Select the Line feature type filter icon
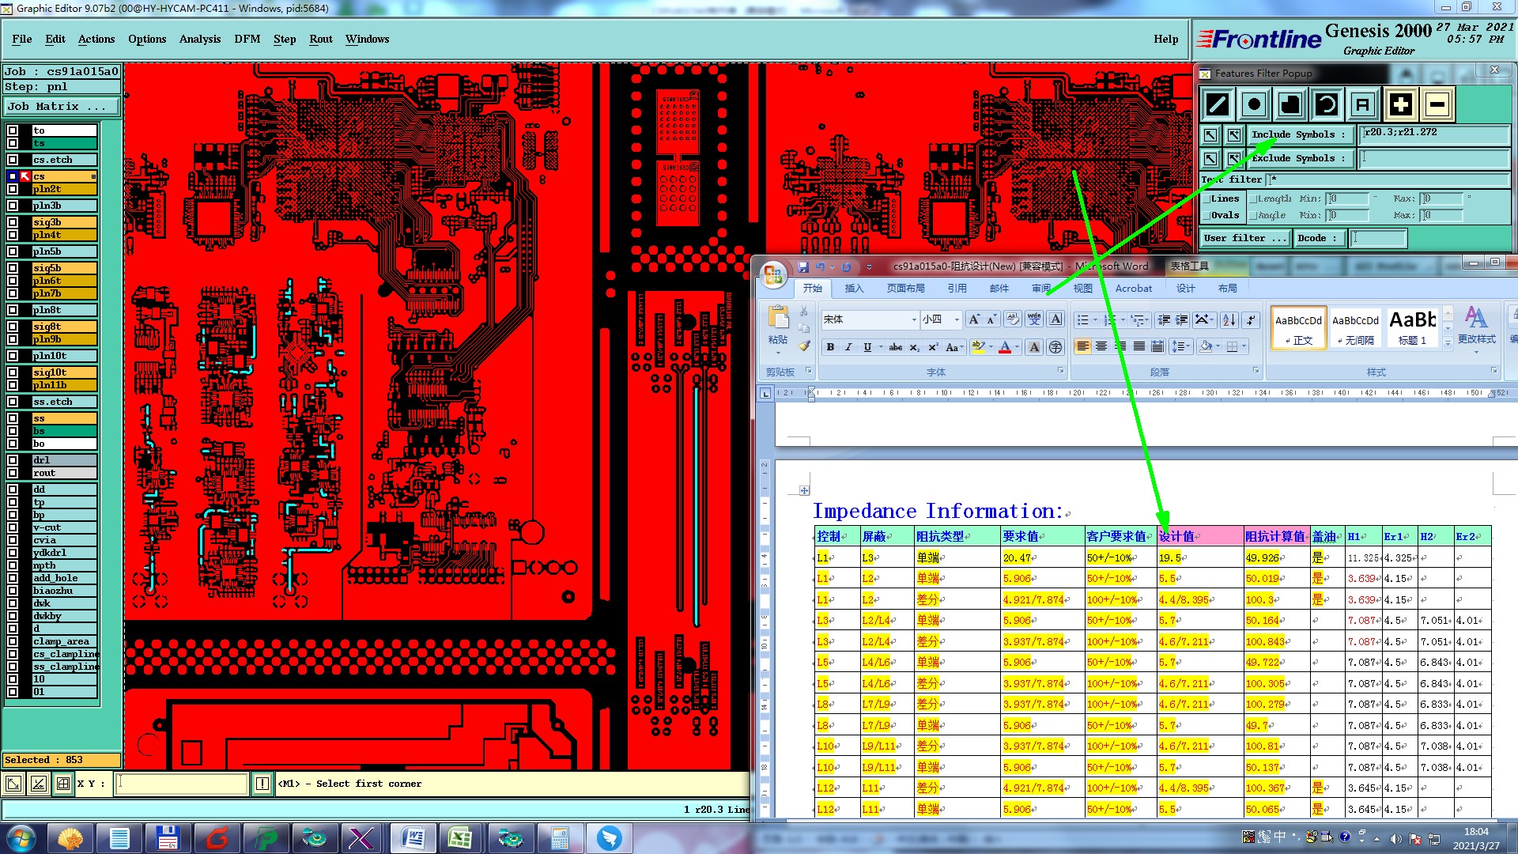This screenshot has height=854, width=1518. click(x=1218, y=104)
